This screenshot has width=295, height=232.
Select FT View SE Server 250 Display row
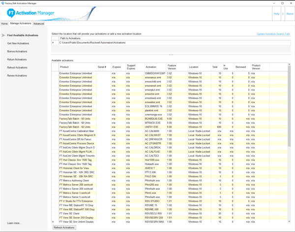click(x=170, y=218)
